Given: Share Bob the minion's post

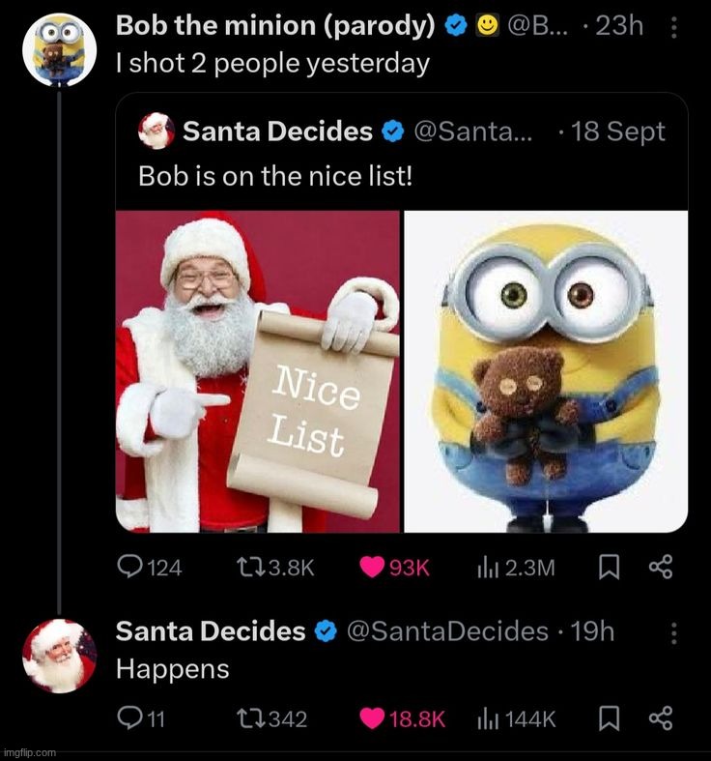Looking at the screenshot, I should pyautogui.click(x=660, y=568).
